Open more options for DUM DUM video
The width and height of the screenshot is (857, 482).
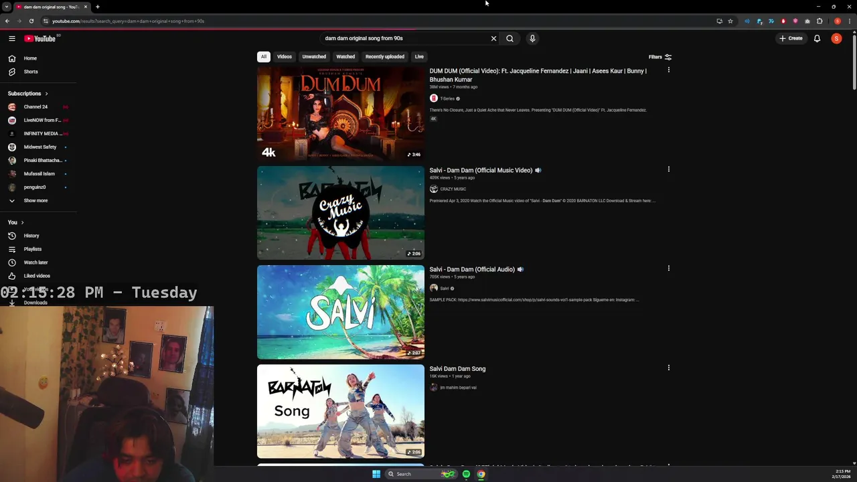point(668,70)
